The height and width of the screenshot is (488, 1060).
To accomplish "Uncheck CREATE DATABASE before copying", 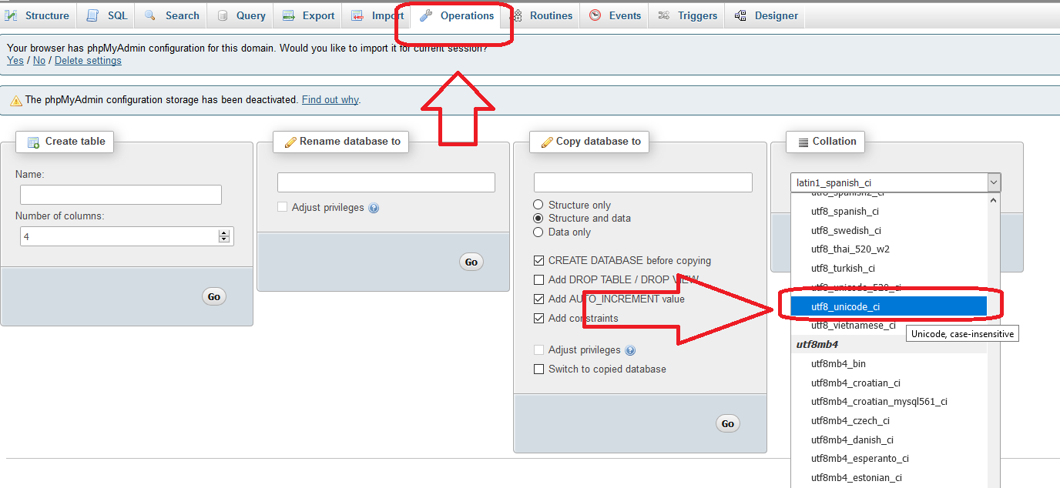I will (x=539, y=261).
